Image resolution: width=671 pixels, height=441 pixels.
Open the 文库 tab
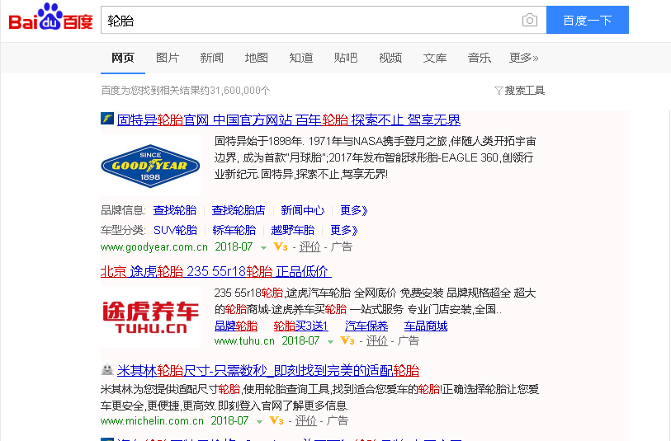[x=435, y=58]
